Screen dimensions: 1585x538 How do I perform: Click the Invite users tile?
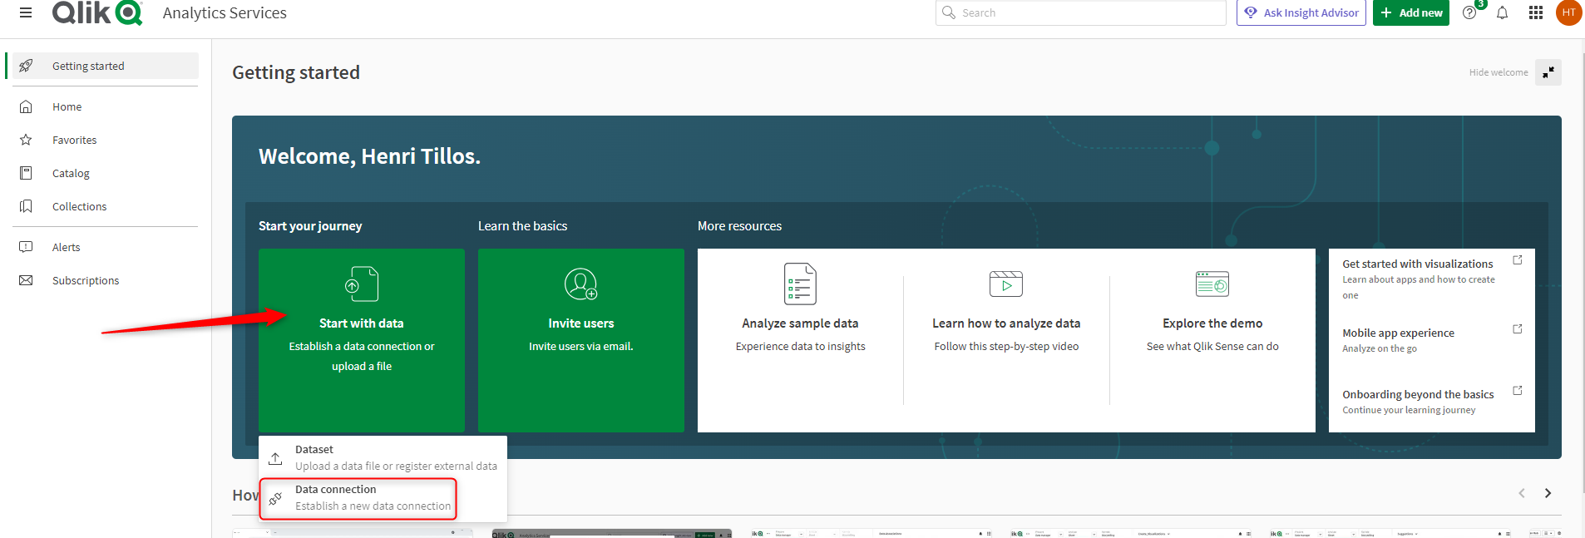580,339
